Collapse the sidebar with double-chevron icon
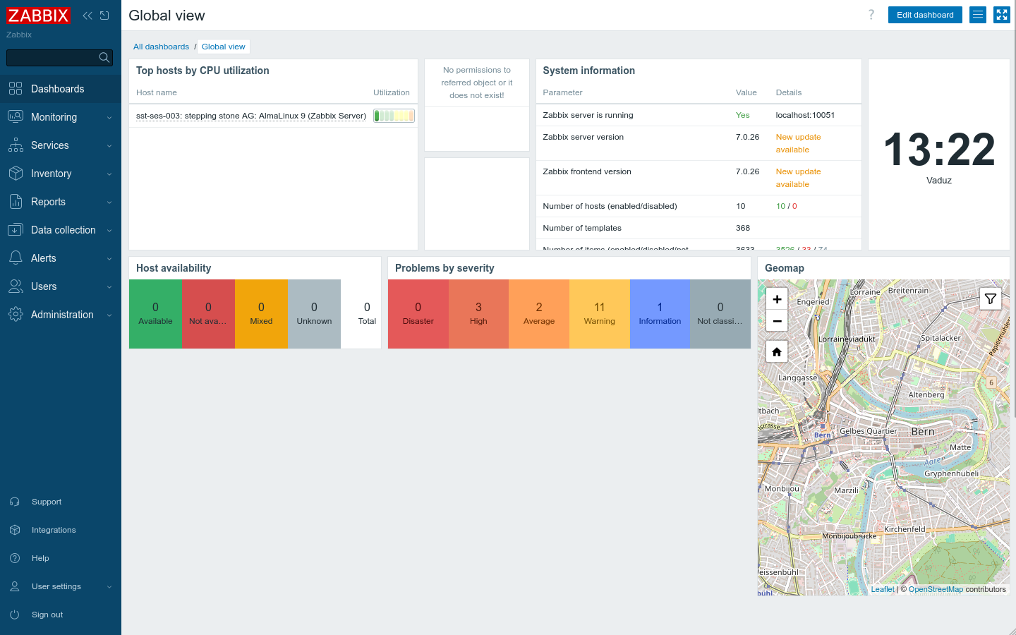Viewport: 1016px width, 635px height. click(87, 16)
